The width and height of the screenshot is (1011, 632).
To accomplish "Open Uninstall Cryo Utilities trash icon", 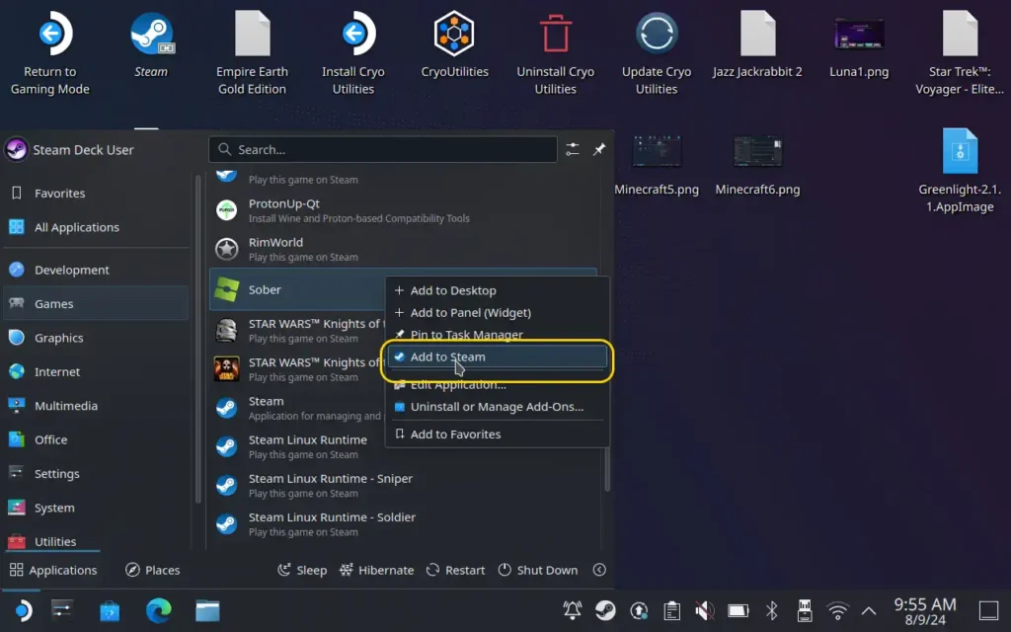I will 555,53.
